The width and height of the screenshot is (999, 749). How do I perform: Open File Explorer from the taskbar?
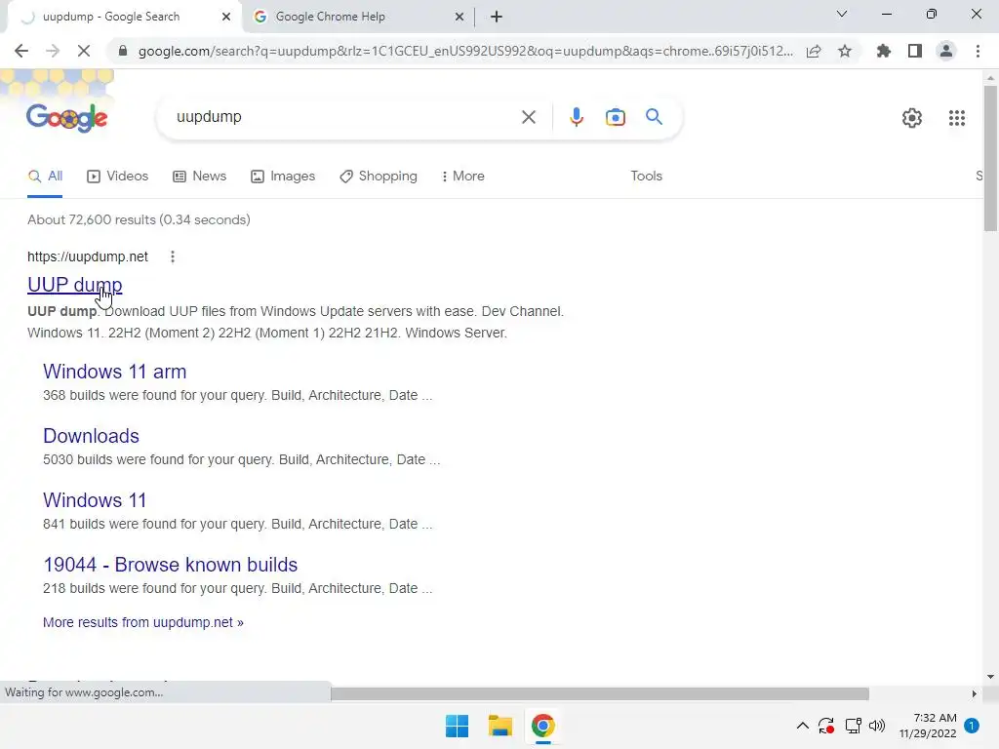pyautogui.click(x=500, y=726)
